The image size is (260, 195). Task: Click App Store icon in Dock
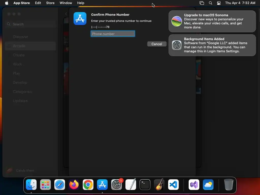pos(102,185)
